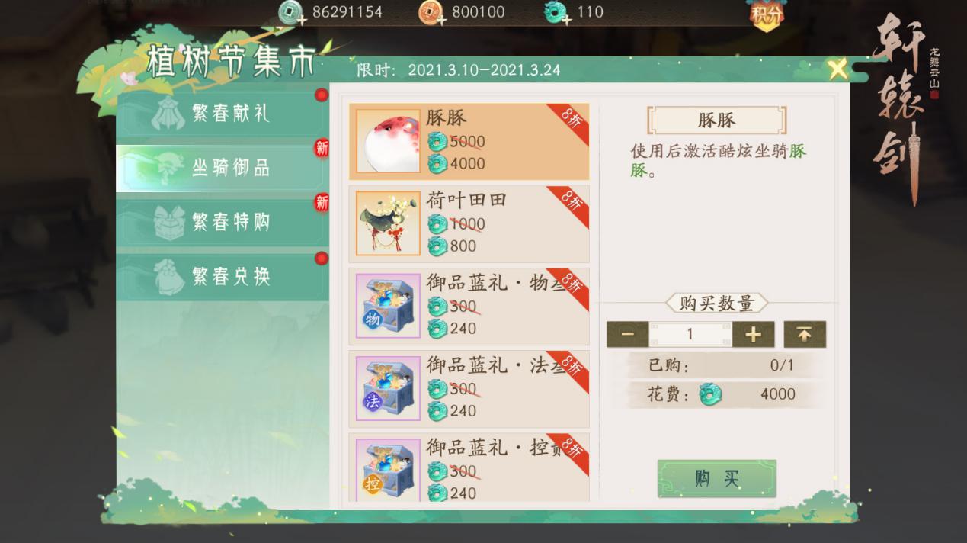Close the 植树节集市 window
Image resolution: width=967 pixels, height=543 pixels.
click(838, 70)
